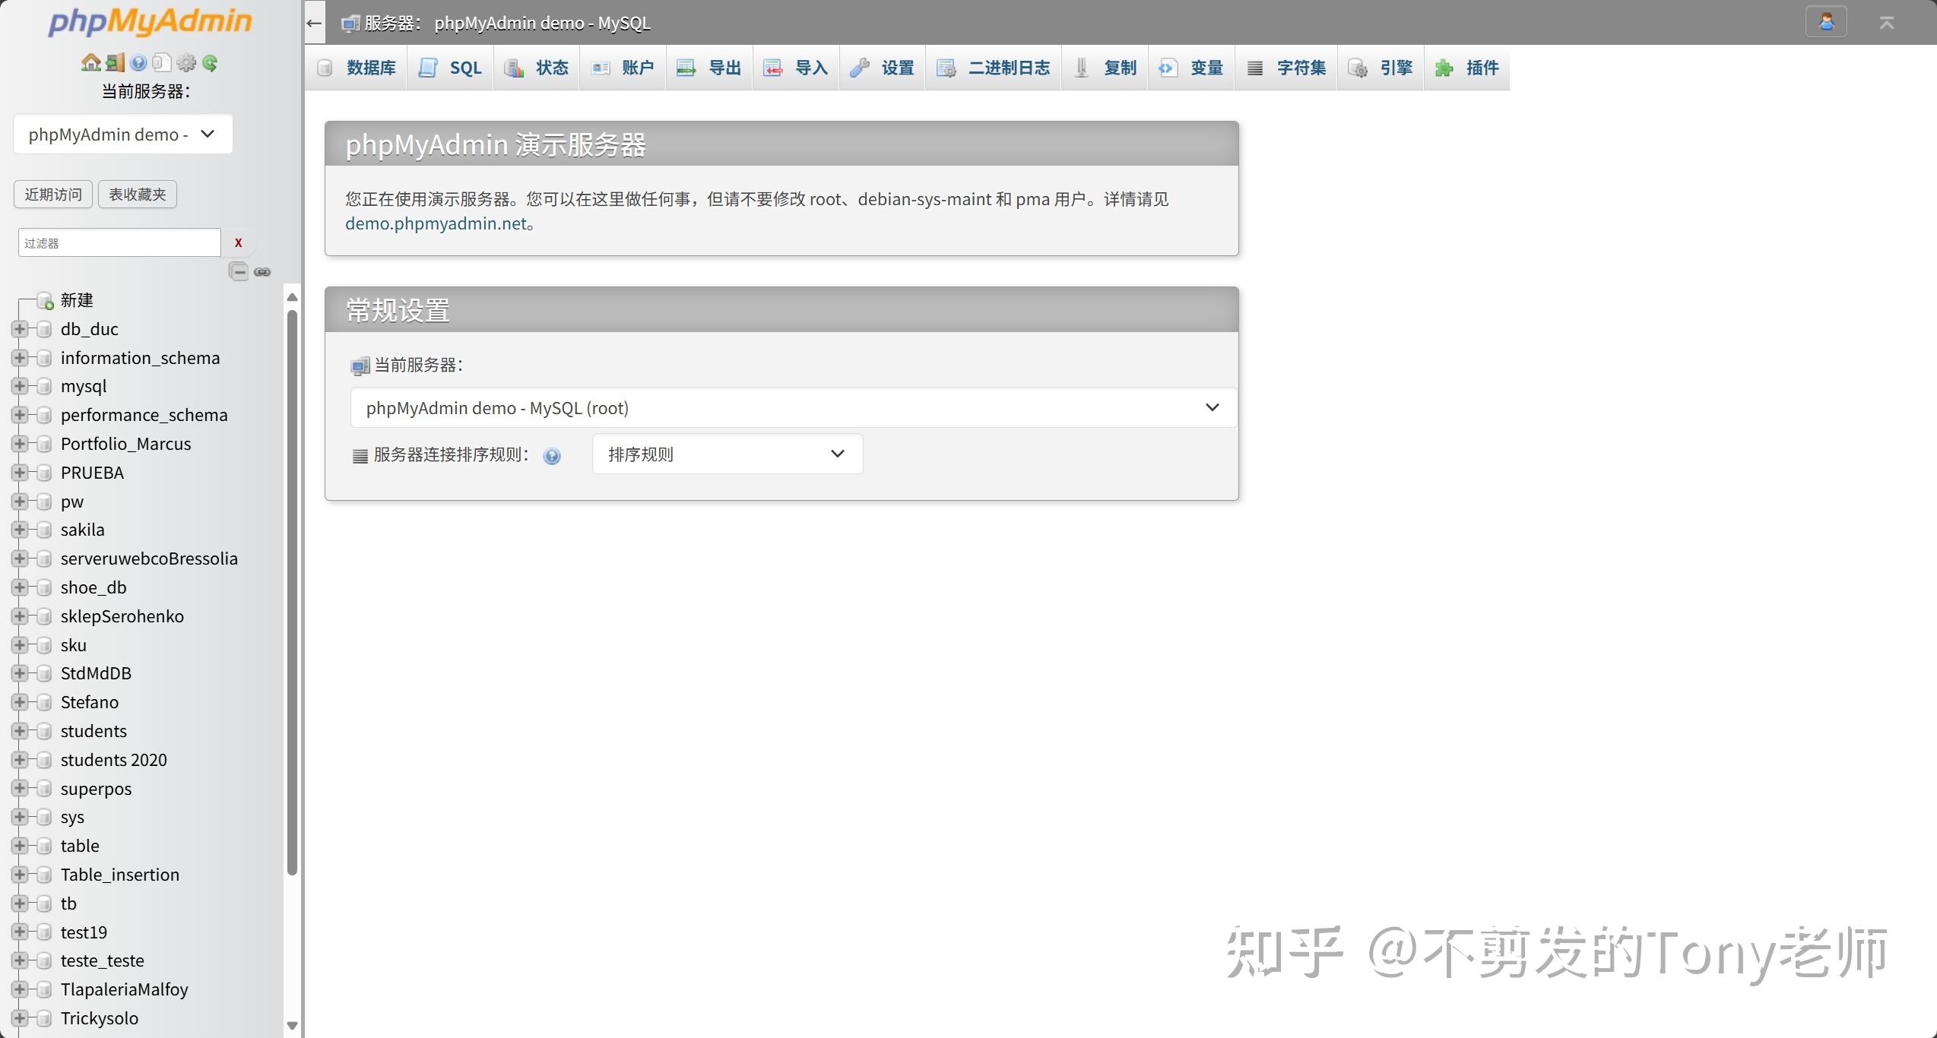Open the documentation page icon
The image size is (1937, 1038).
(x=161, y=62)
